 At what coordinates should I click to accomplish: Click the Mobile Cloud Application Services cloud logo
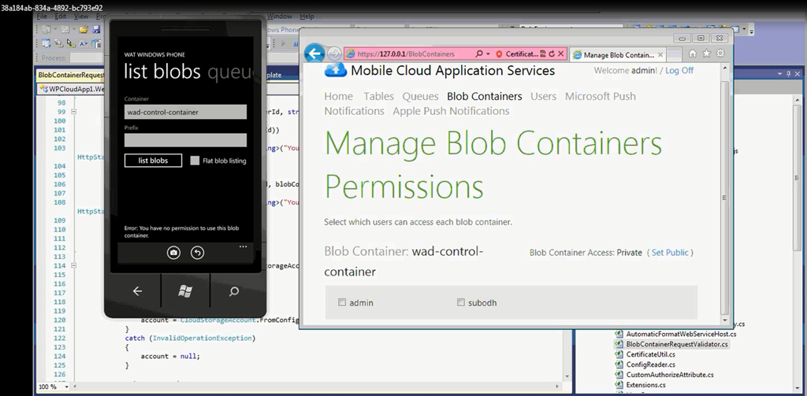pyautogui.click(x=336, y=70)
